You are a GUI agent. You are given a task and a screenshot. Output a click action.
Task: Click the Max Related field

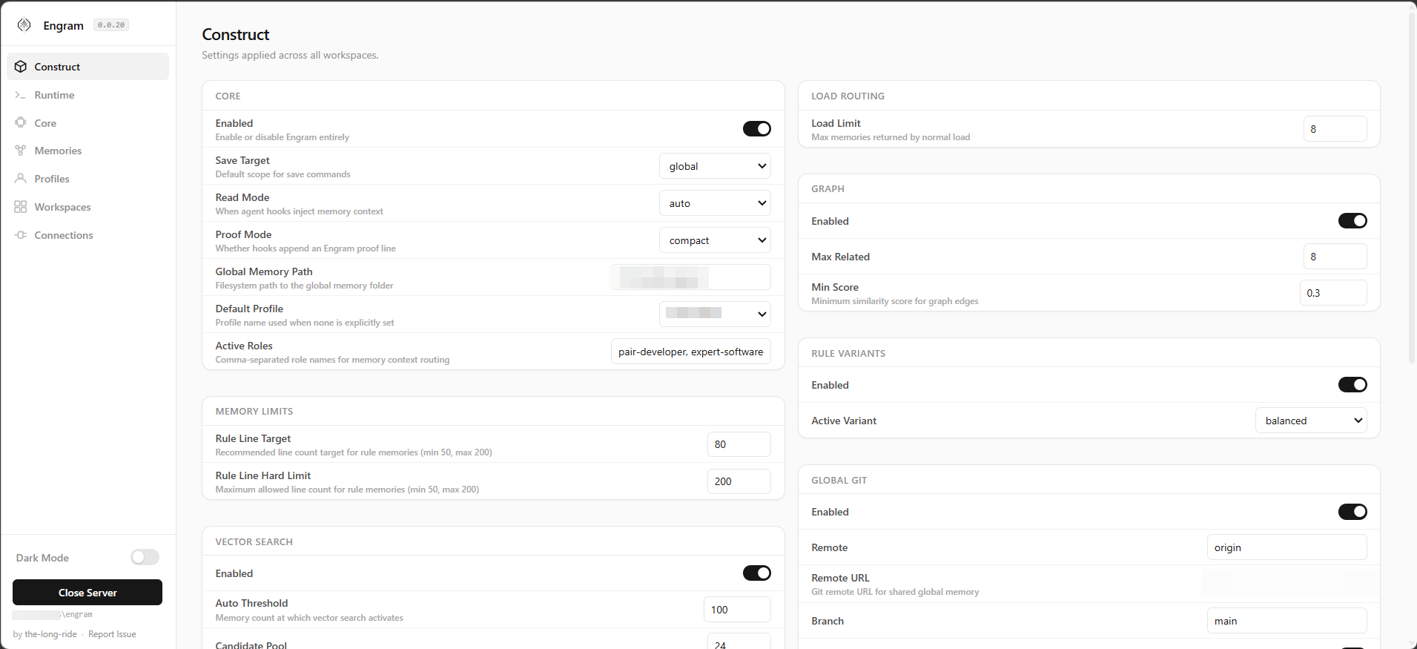(1335, 257)
